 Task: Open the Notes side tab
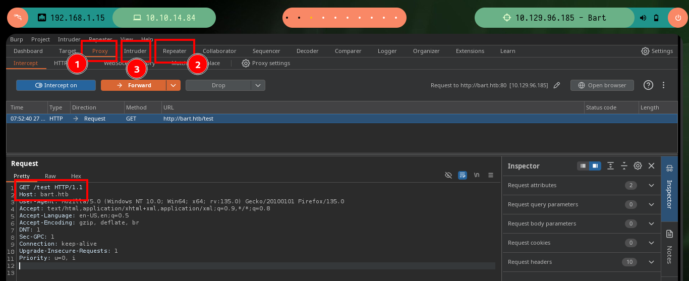pyautogui.click(x=669, y=247)
